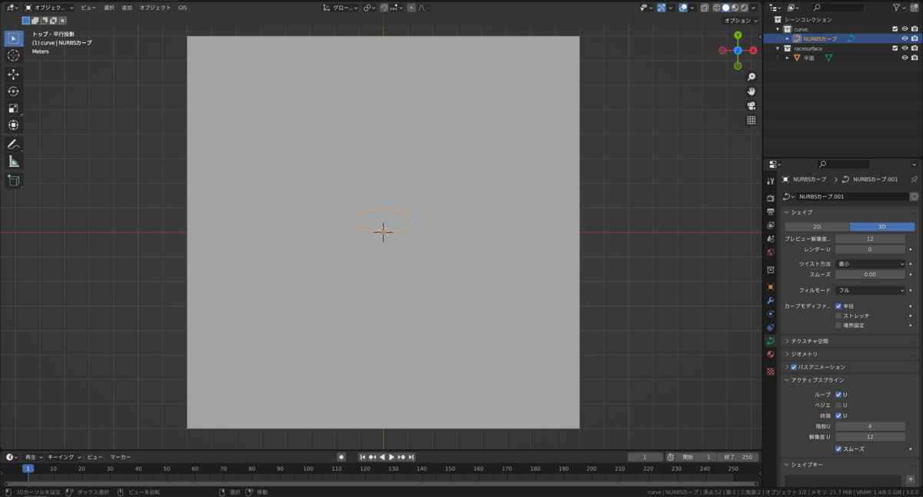Screen dimensions: 923x497
Task: Select the Measure tool
Action: coord(13,162)
